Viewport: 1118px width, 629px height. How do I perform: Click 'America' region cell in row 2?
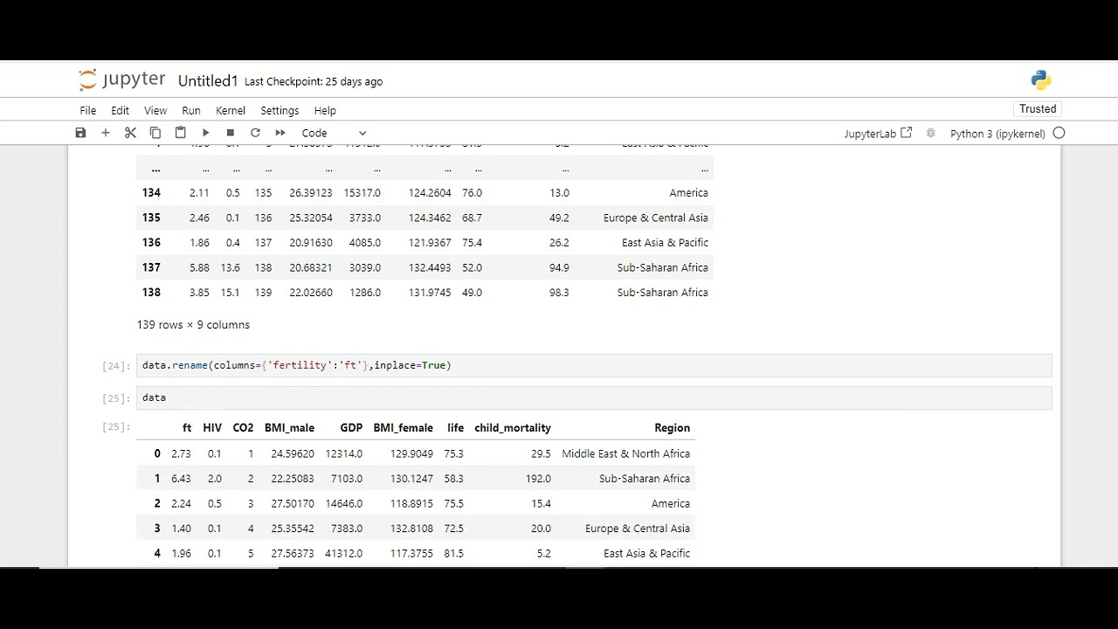(x=671, y=503)
